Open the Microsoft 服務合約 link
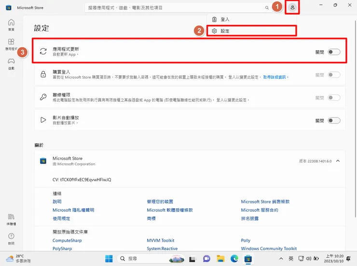 click(x=260, y=210)
